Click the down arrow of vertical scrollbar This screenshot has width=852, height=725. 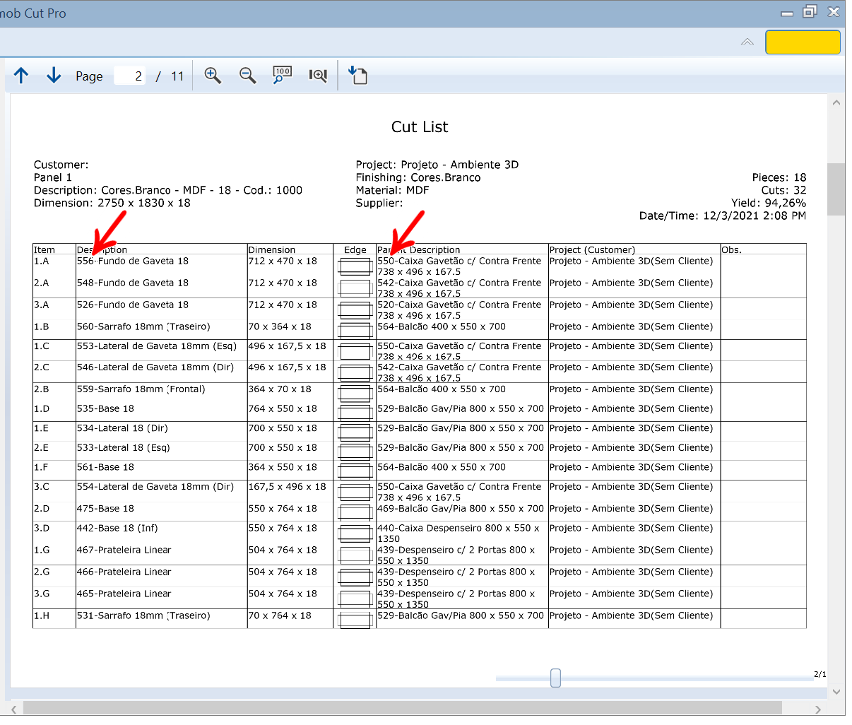coord(836,692)
